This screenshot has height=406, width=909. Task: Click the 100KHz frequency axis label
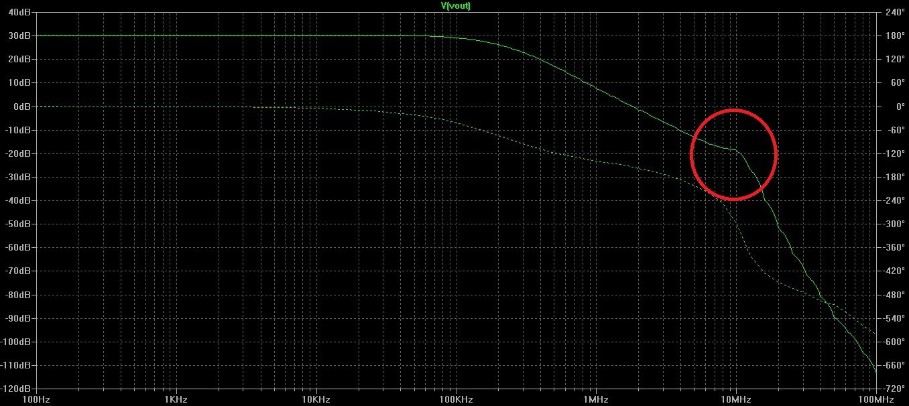point(456,399)
